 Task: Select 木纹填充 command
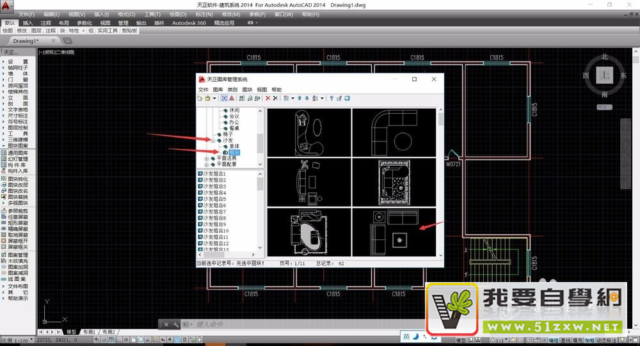click(15, 261)
